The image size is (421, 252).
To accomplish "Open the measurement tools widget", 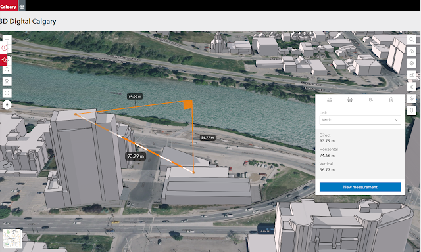I will [412, 75].
